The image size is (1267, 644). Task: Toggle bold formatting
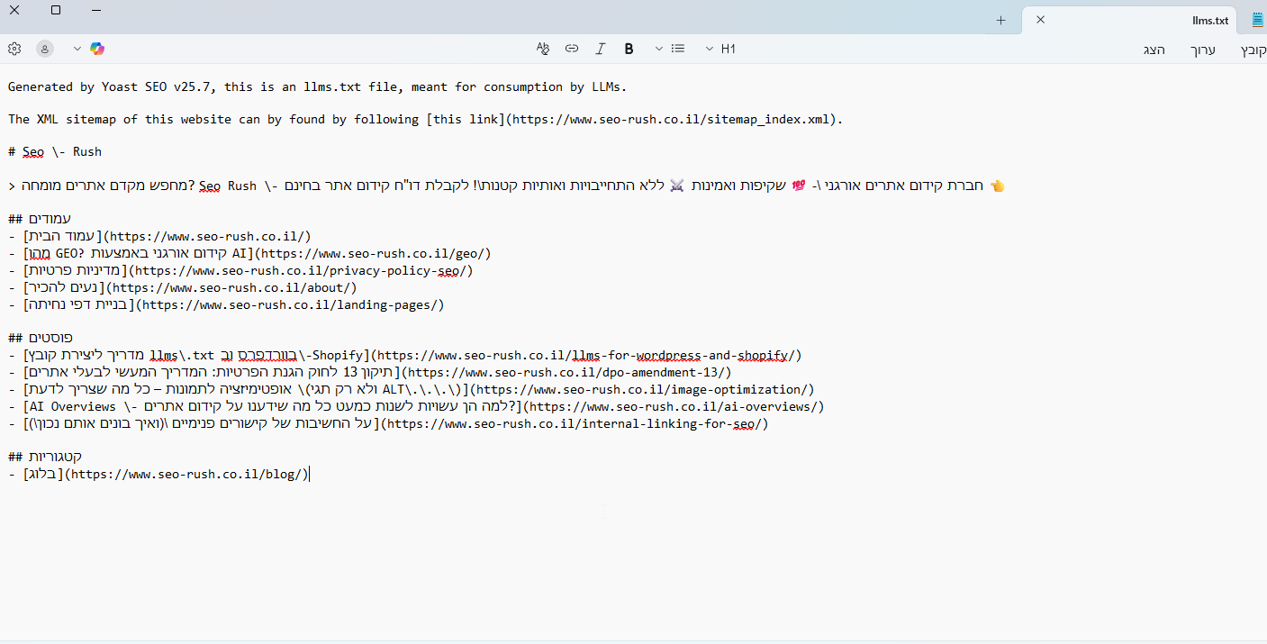pos(629,49)
